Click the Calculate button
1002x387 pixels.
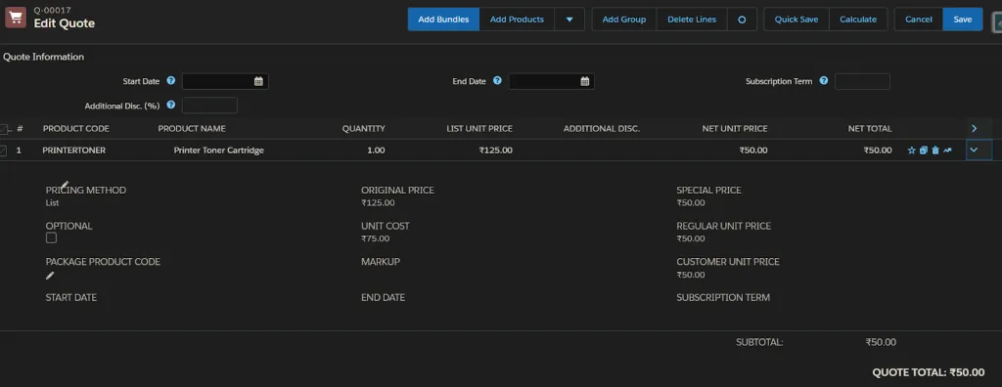[x=858, y=20]
